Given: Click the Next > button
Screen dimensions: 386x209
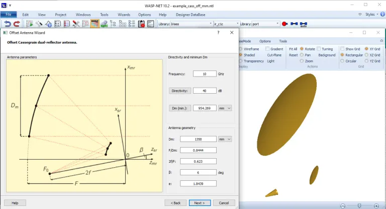Looking at the screenshot, I should pos(200,203).
